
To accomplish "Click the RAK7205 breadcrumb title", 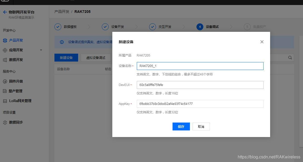I will [x=83, y=12].
